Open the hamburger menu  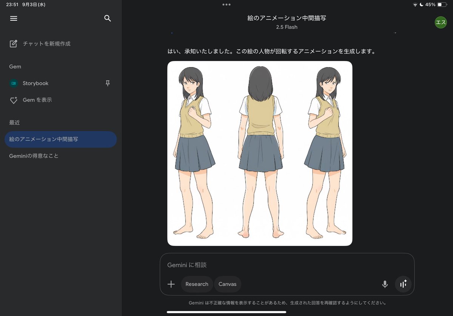[x=14, y=18]
